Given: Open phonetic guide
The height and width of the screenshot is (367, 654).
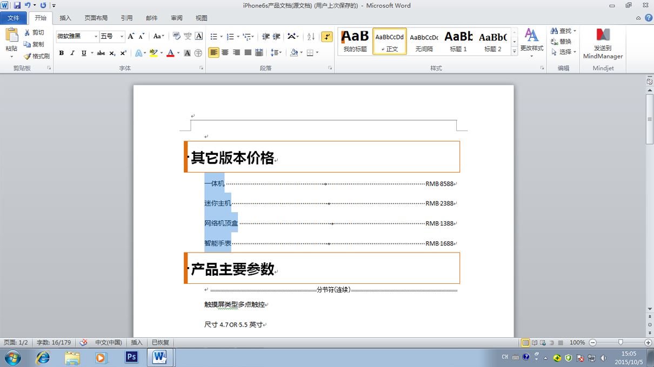Looking at the screenshot, I should pos(188,36).
